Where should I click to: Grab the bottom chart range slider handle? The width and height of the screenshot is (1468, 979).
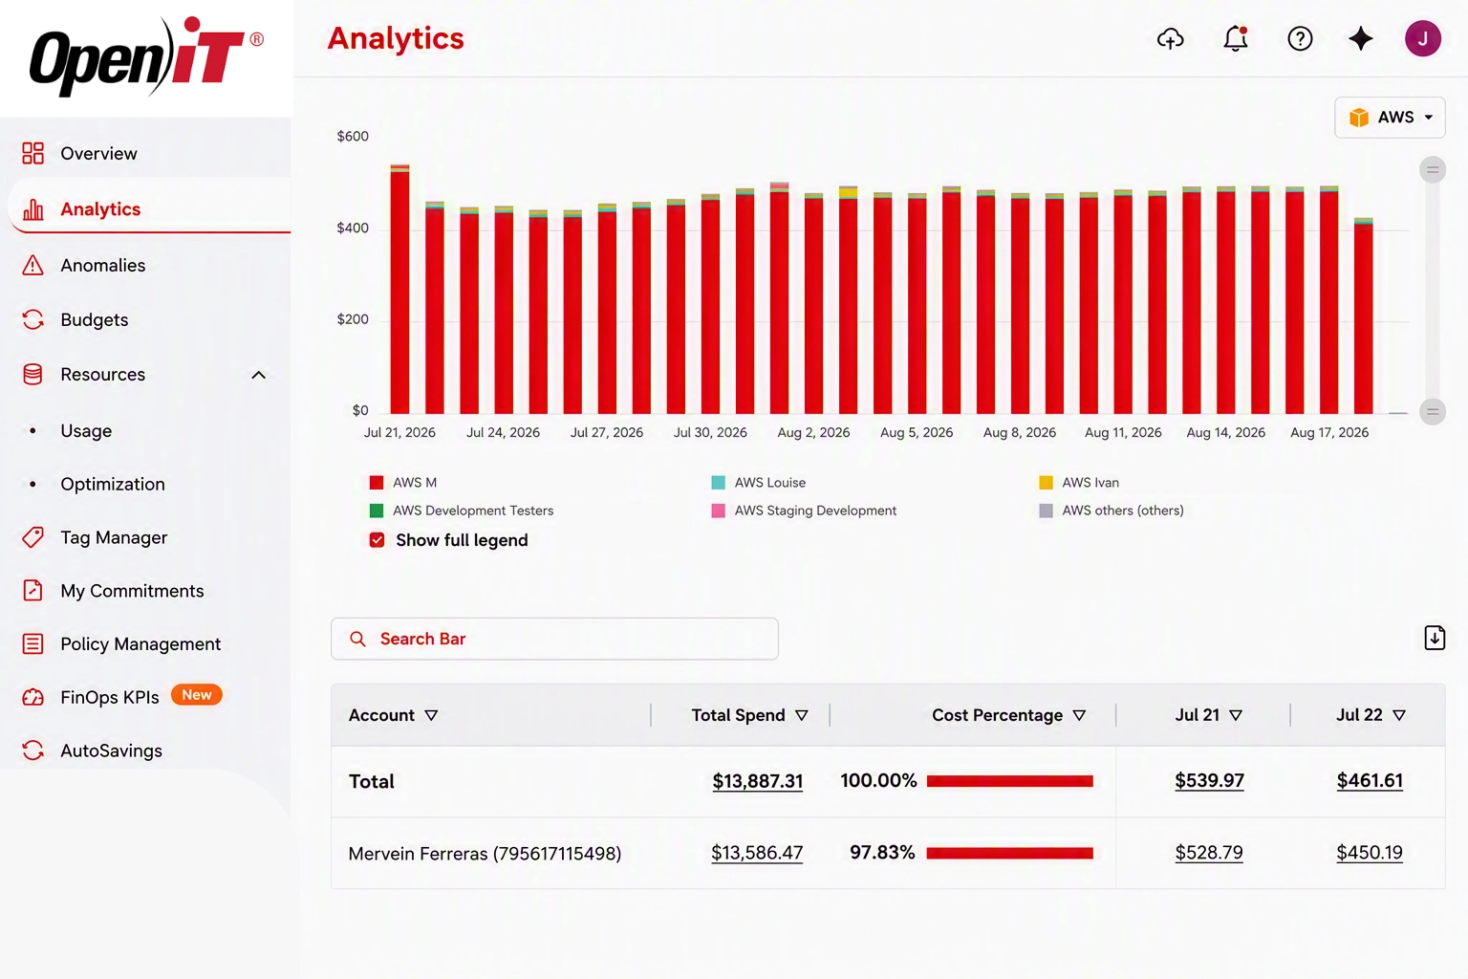[1432, 412]
